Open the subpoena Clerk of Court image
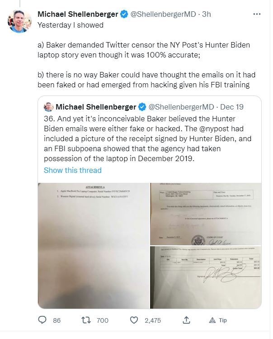Image resolution: width=273 pixels, height=339 pixels. (x=206, y=213)
